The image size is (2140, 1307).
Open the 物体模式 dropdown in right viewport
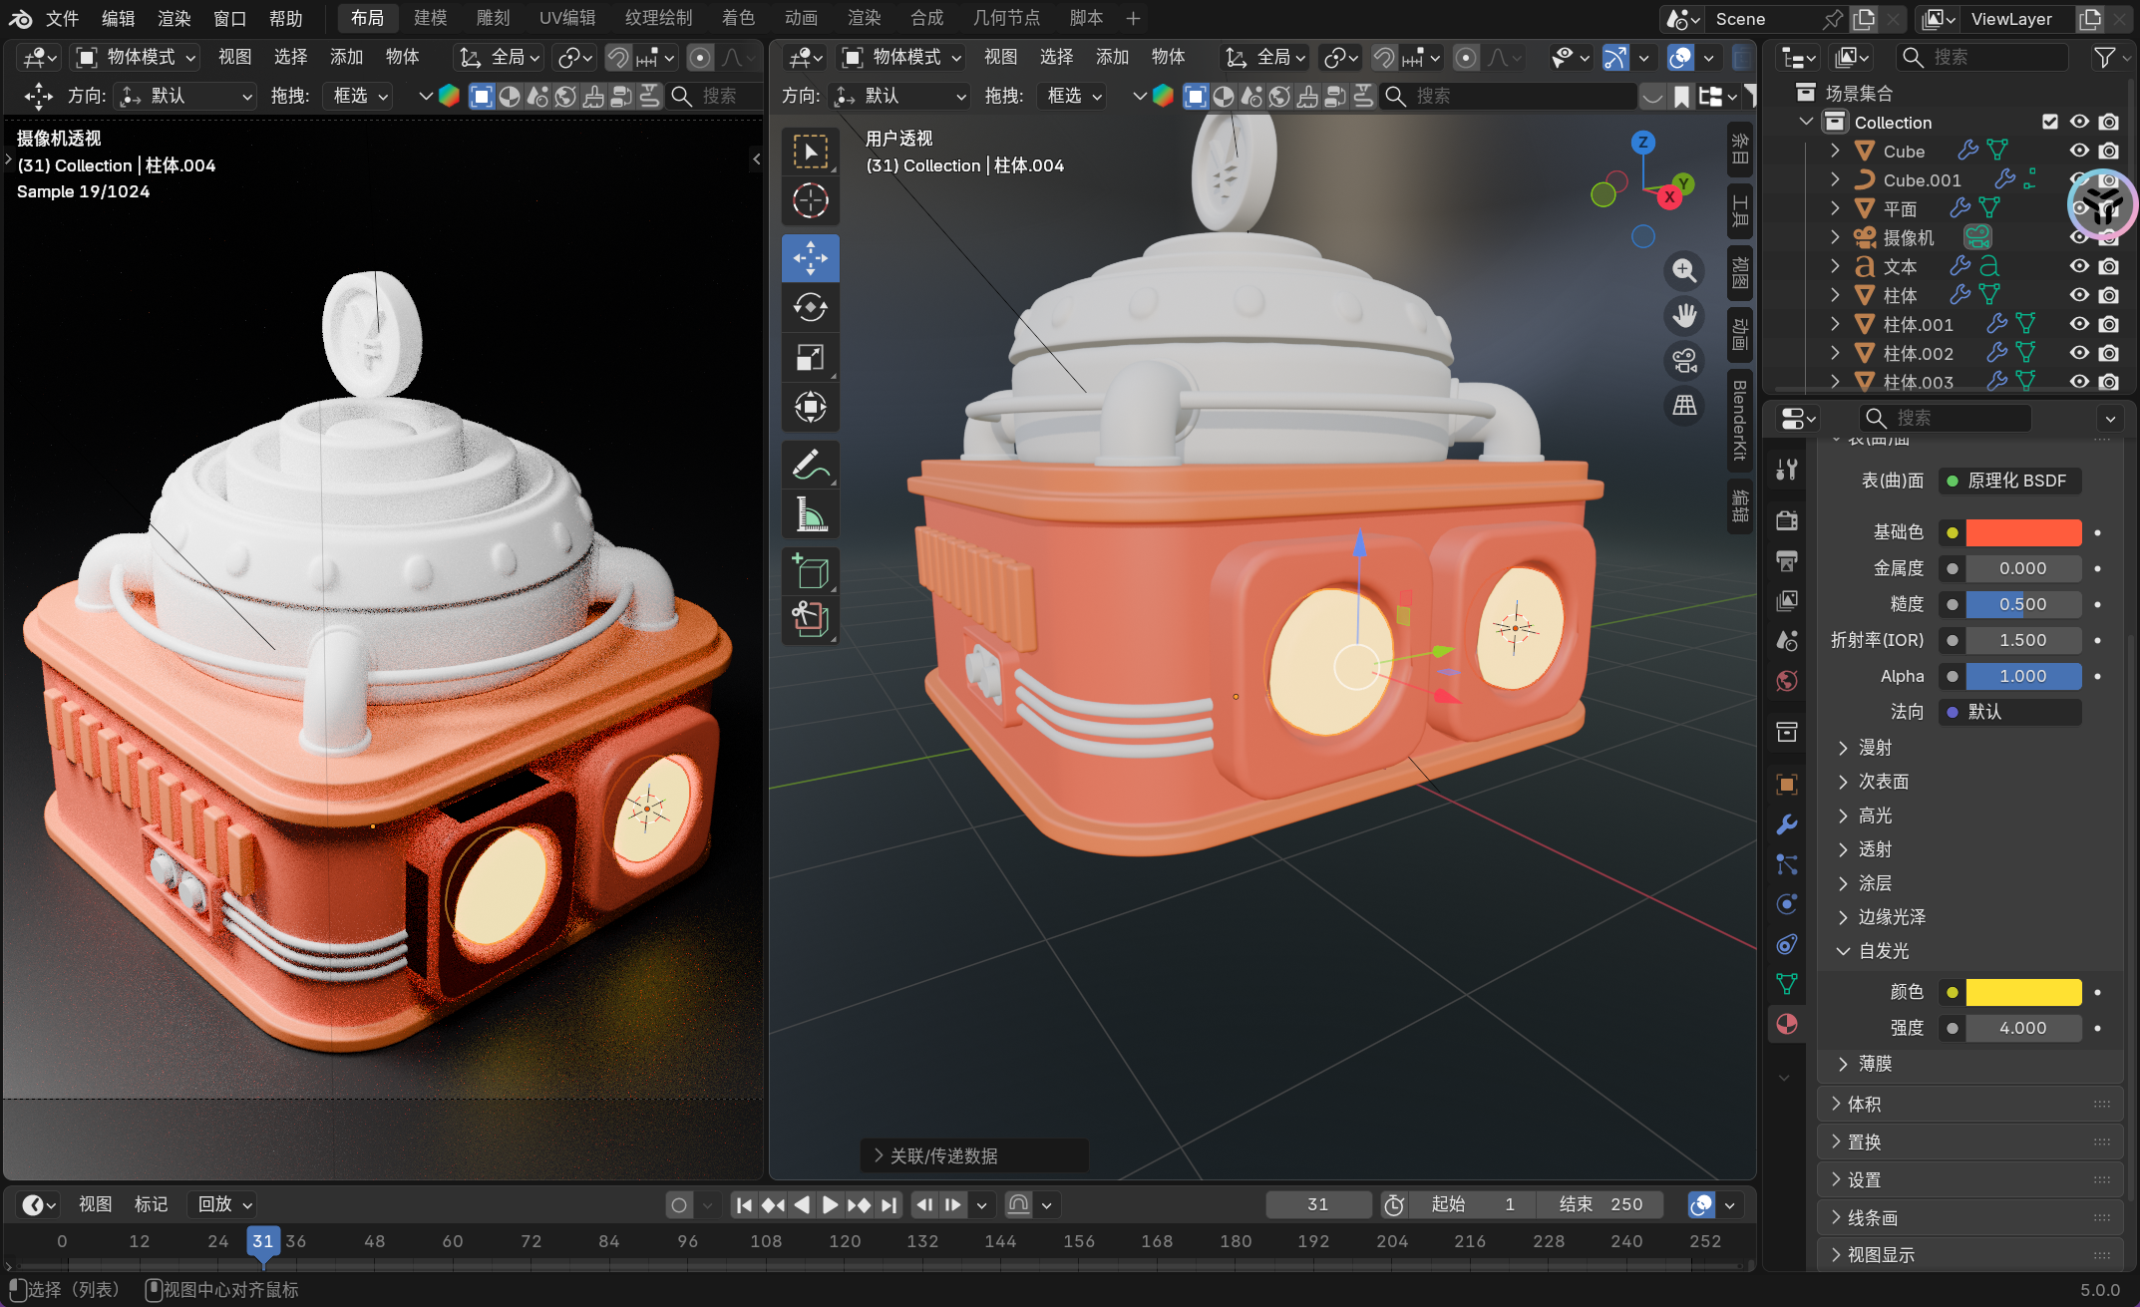click(x=902, y=57)
